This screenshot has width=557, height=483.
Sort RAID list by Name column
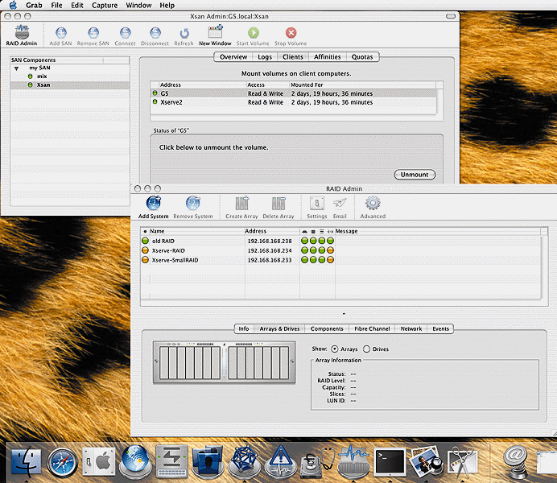(196, 231)
